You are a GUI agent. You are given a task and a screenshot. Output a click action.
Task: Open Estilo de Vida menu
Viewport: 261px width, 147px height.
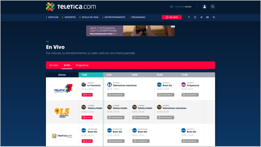pyautogui.click(x=90, y=17)
